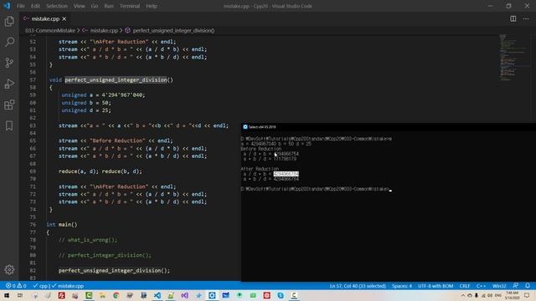This screenshot has width=536, height=301.
Task: Close the mistake.cpp editor tab
Action: [64, 18]
